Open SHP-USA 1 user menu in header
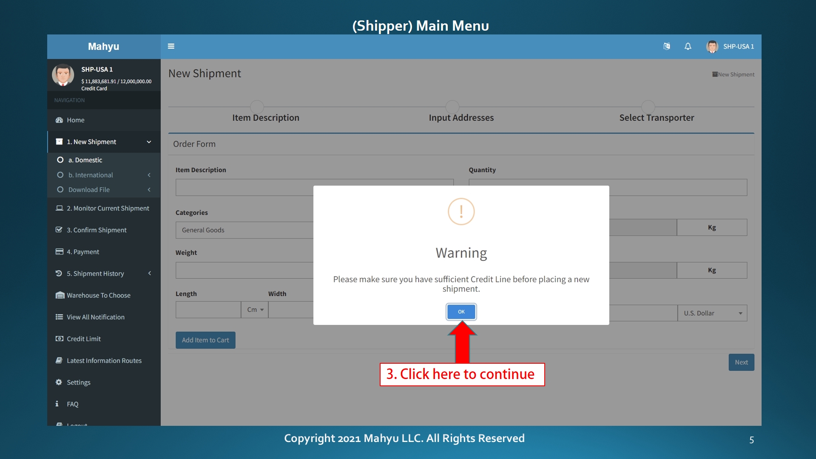Screen dimensions: 816x459 (730, 46)
